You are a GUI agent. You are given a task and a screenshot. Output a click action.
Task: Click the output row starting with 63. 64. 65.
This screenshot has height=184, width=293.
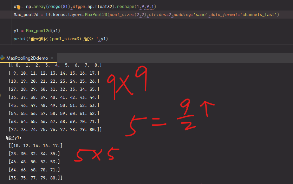click(x=54, y=121)
